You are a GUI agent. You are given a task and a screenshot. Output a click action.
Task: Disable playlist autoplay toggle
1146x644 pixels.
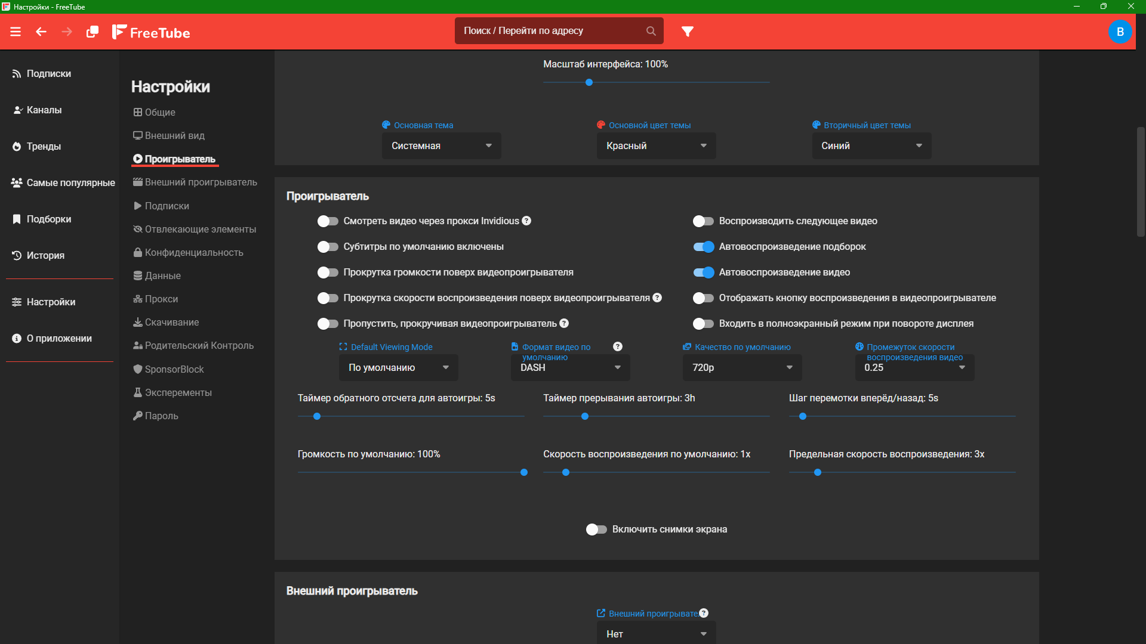(x=703, y=247)
